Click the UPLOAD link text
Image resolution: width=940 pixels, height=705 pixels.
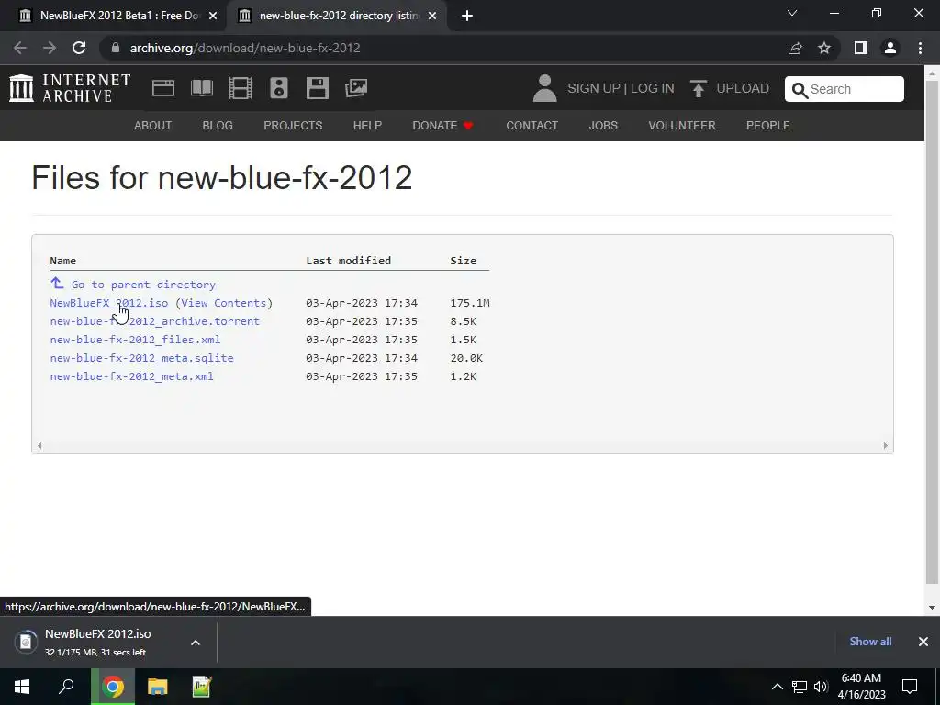743,88
